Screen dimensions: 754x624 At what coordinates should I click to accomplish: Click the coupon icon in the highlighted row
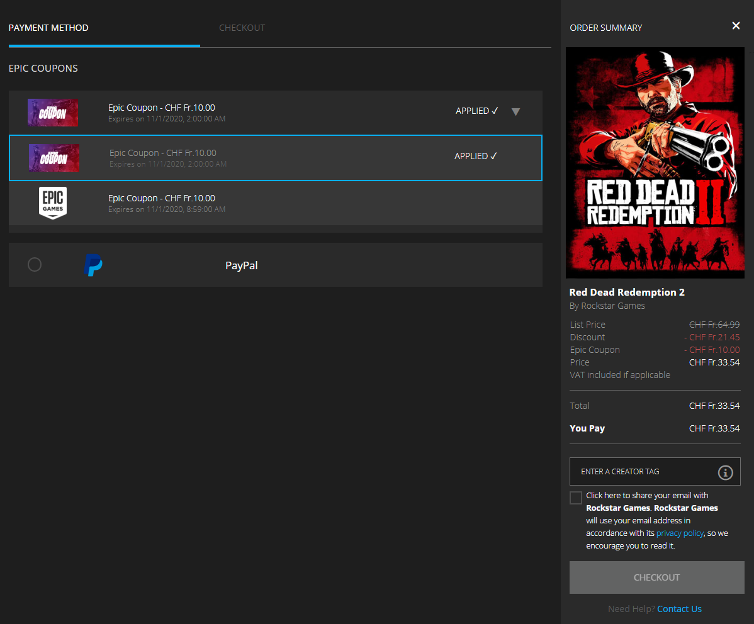[x=54, y=158]
